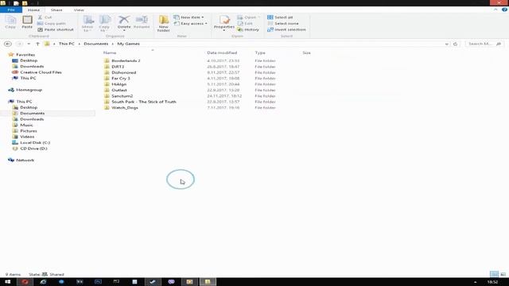Sort by the Size column header
This screenshot has height=286, width=509.
point(306,52)
